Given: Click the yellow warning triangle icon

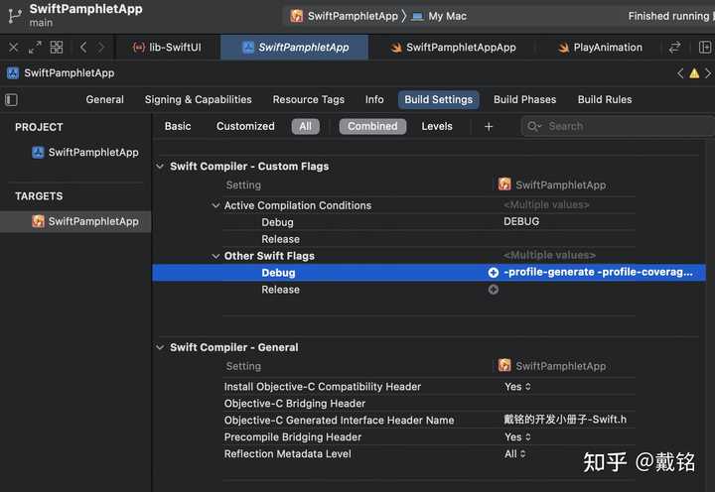Looking at the screenshot, I should click(694, 72).
